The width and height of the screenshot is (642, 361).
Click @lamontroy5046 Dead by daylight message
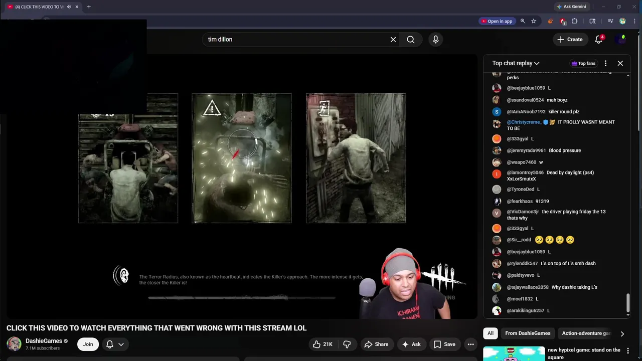[x=557, y=175]
